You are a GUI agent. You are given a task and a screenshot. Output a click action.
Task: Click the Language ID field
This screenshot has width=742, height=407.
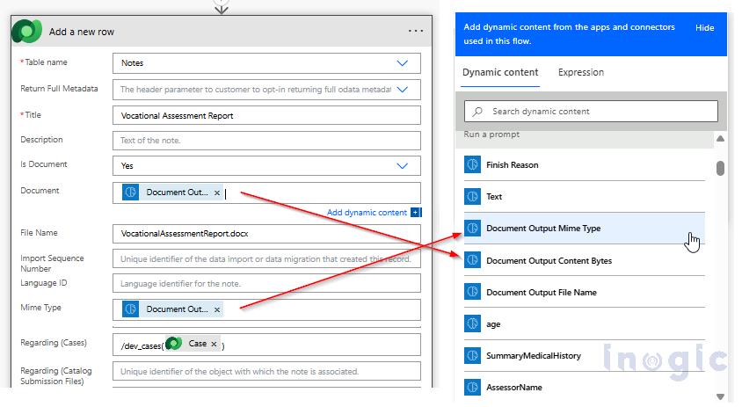(x=266, y=283)
